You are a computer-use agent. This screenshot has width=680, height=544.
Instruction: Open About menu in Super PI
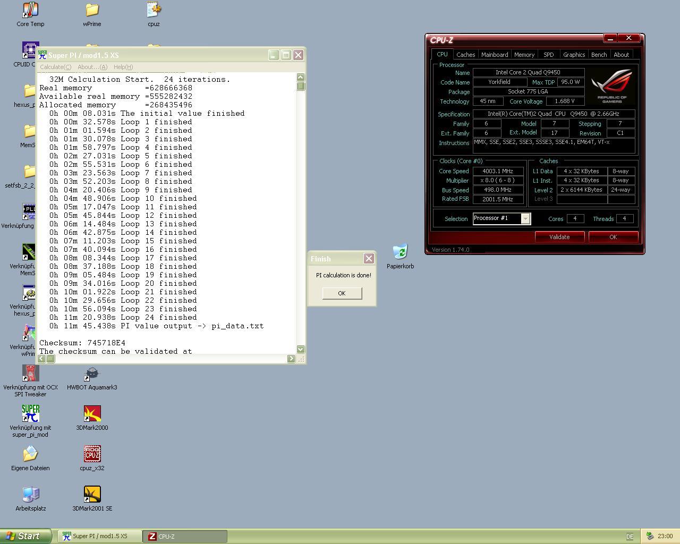point(92,67)
